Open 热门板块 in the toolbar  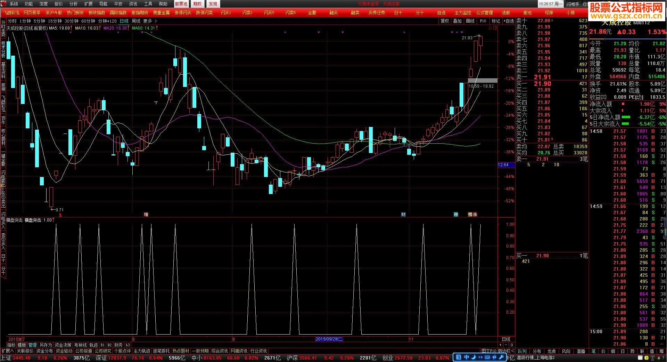tap(75, 13)
